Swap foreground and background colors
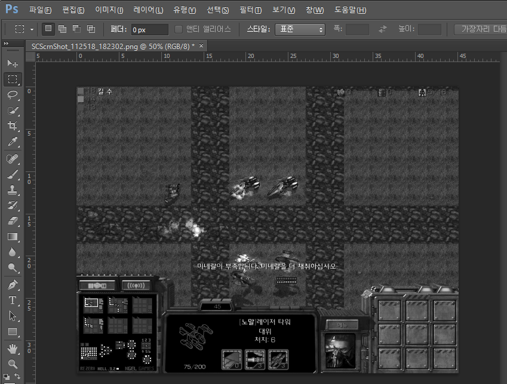 (x=17, y=377)
